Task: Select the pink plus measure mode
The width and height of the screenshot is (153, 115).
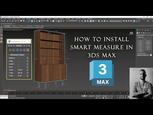Action: (24, 50)
